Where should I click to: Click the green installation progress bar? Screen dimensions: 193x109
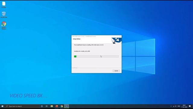pyautogui.click(x=96, y=57)
